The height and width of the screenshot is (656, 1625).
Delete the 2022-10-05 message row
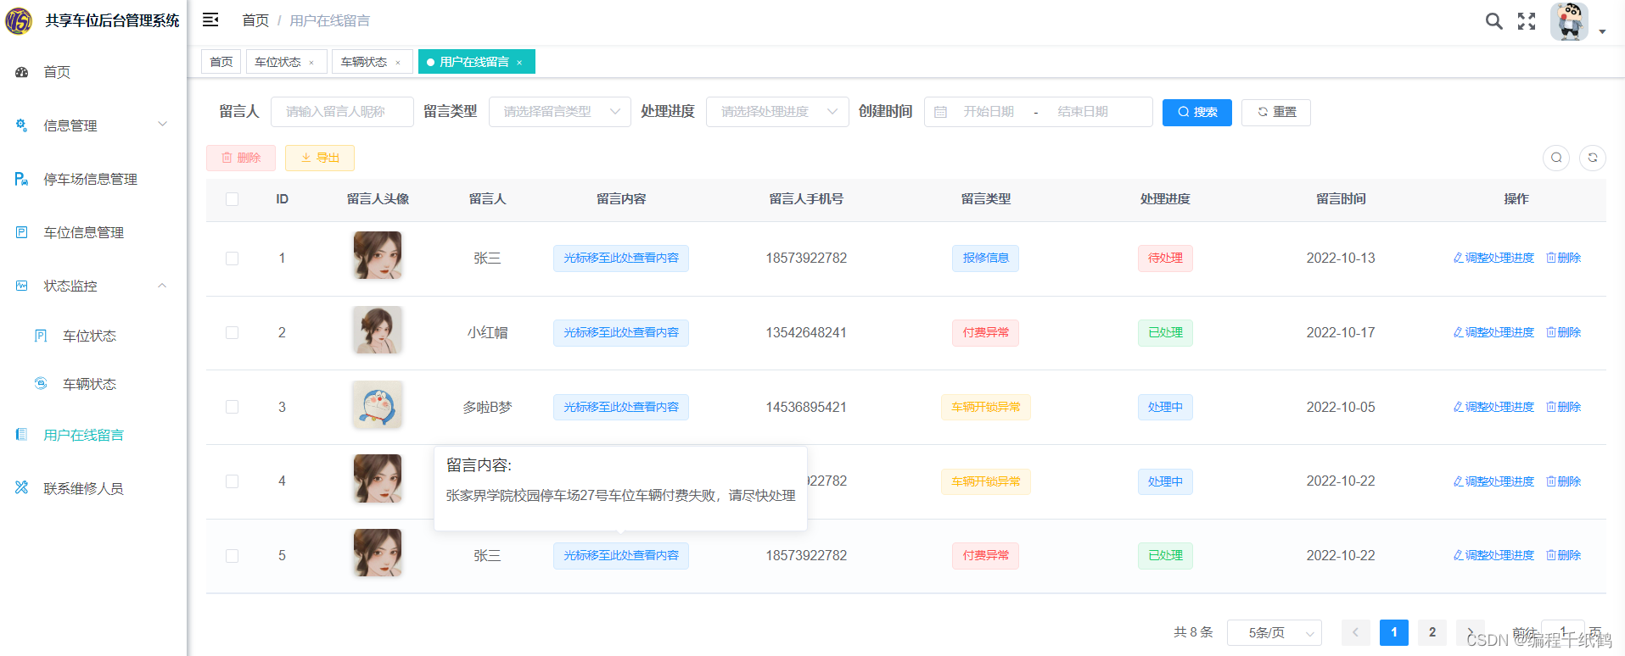[1563, 407]
